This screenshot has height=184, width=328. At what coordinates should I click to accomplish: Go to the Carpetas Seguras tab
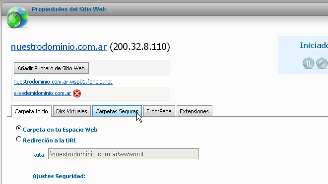pos(117,111)
